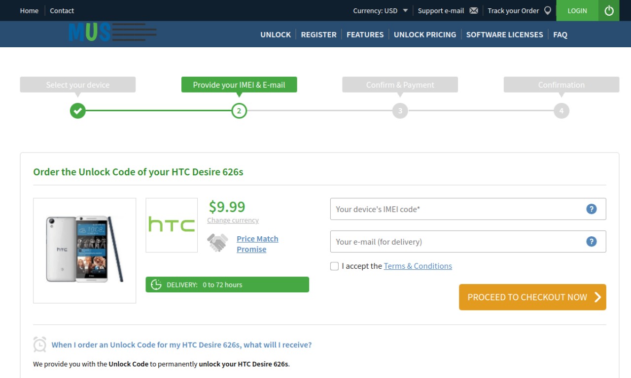Click the handshake Price Match icon
Screen dimensions: 631x378
click(217, 243)
